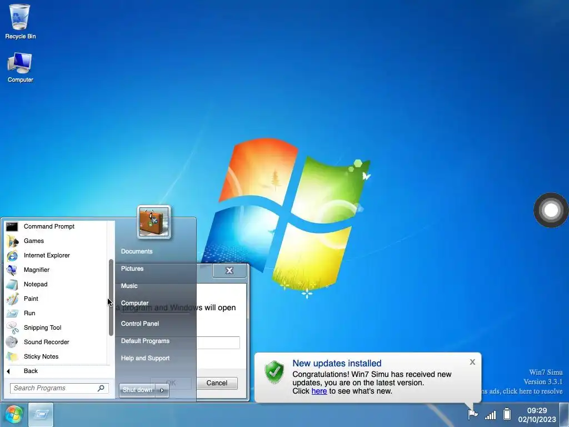This screenshot has height=427, width=569.
Task: Open the network signal tray icon
Action: [490, 415]
